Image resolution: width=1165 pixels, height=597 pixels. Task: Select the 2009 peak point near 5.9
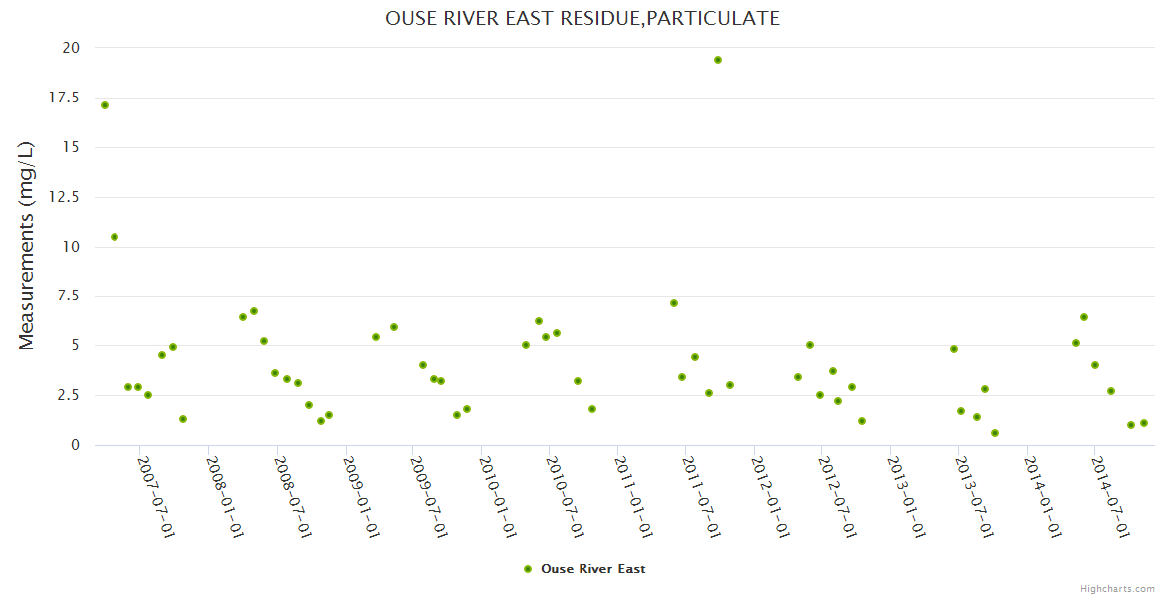click(394, 327)
